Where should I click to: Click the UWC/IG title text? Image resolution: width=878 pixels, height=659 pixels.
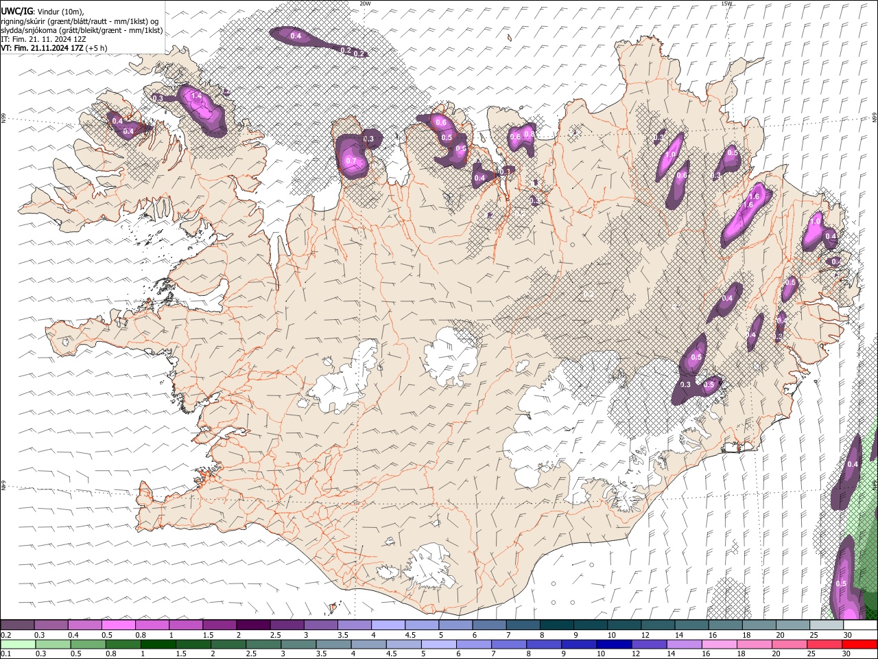click(16, 11)
